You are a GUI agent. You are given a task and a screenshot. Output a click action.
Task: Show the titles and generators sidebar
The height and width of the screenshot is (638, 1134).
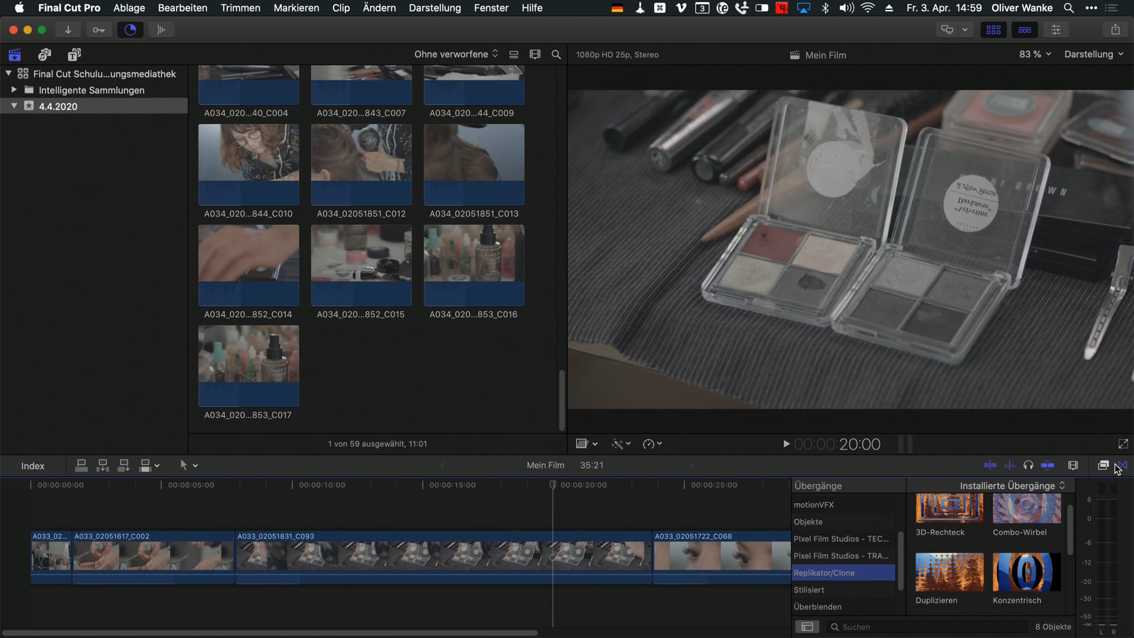click(x=74, y=55)
